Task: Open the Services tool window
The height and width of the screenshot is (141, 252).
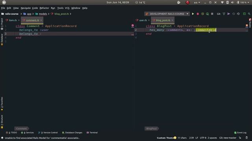Action: [x=28, y=132]
